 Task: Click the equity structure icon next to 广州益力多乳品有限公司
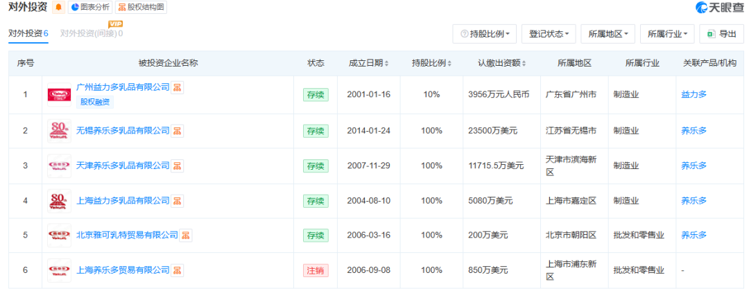coord(178,87)
